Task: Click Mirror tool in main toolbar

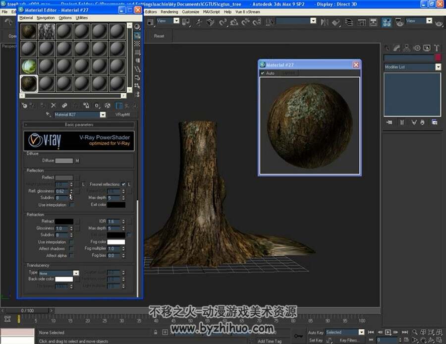Action: (324, 22)
